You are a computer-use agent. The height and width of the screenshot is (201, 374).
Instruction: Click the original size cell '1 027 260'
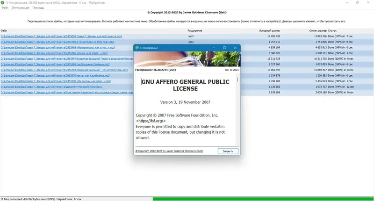(274, 64)
